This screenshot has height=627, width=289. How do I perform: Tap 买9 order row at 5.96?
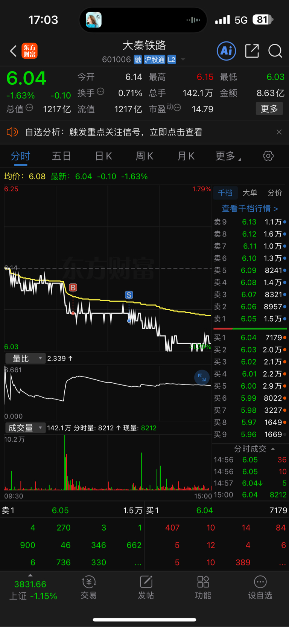[250, 435]
